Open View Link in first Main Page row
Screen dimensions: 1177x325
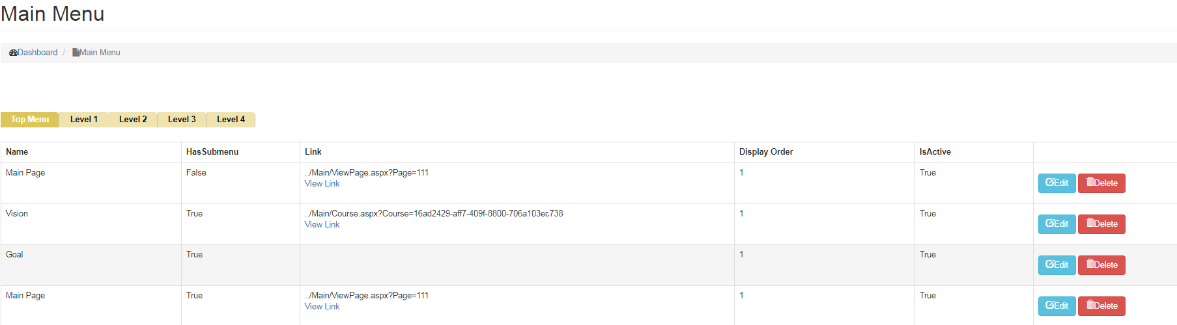coord(322,184)
